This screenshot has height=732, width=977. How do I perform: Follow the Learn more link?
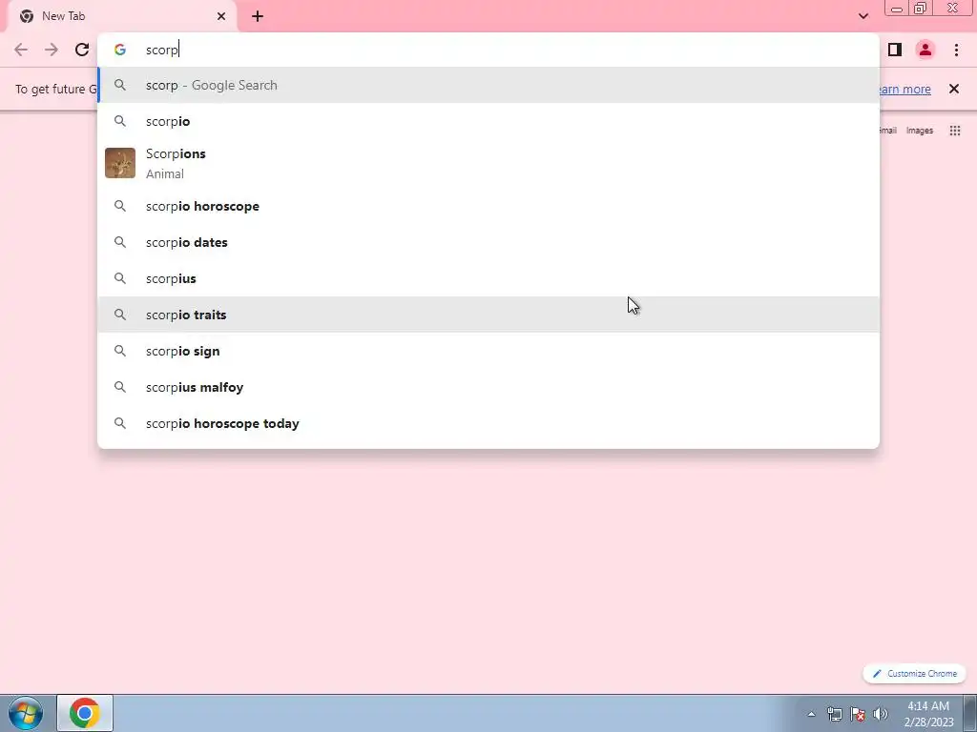(x=904, y=89)
